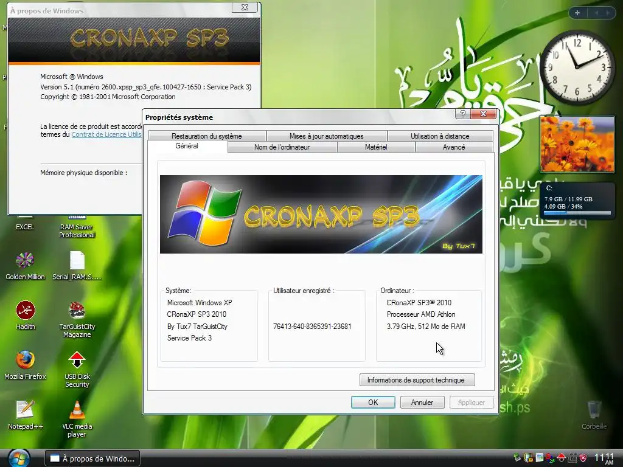Click the analog clock gadget

coord(577,67)
